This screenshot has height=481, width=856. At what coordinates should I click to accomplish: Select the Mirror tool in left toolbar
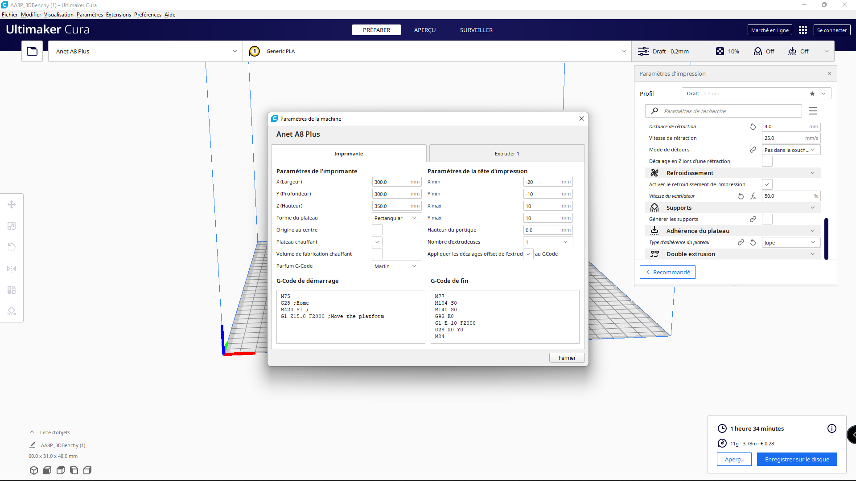(x=12, y=269)
